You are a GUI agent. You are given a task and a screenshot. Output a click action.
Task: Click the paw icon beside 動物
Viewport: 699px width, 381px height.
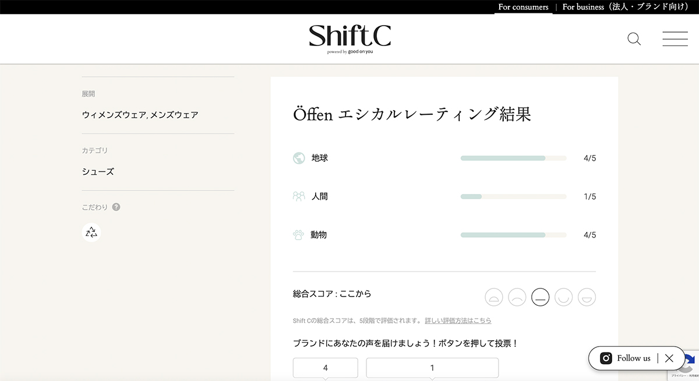299,235
